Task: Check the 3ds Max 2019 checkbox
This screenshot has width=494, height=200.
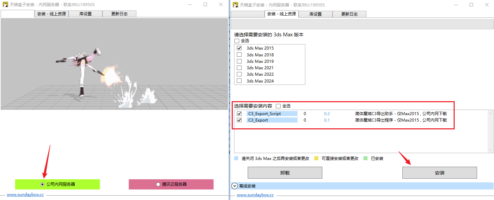Action: (x=239, y=61)
